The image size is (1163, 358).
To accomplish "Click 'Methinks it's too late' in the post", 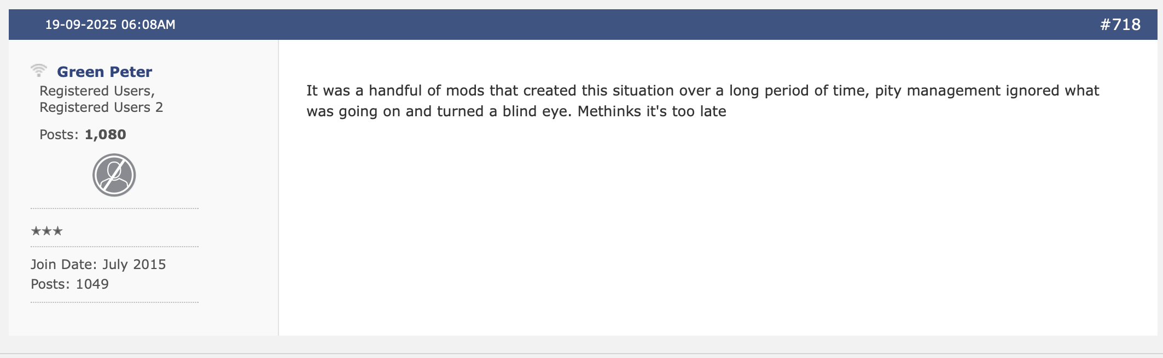I will coord(652,111).
